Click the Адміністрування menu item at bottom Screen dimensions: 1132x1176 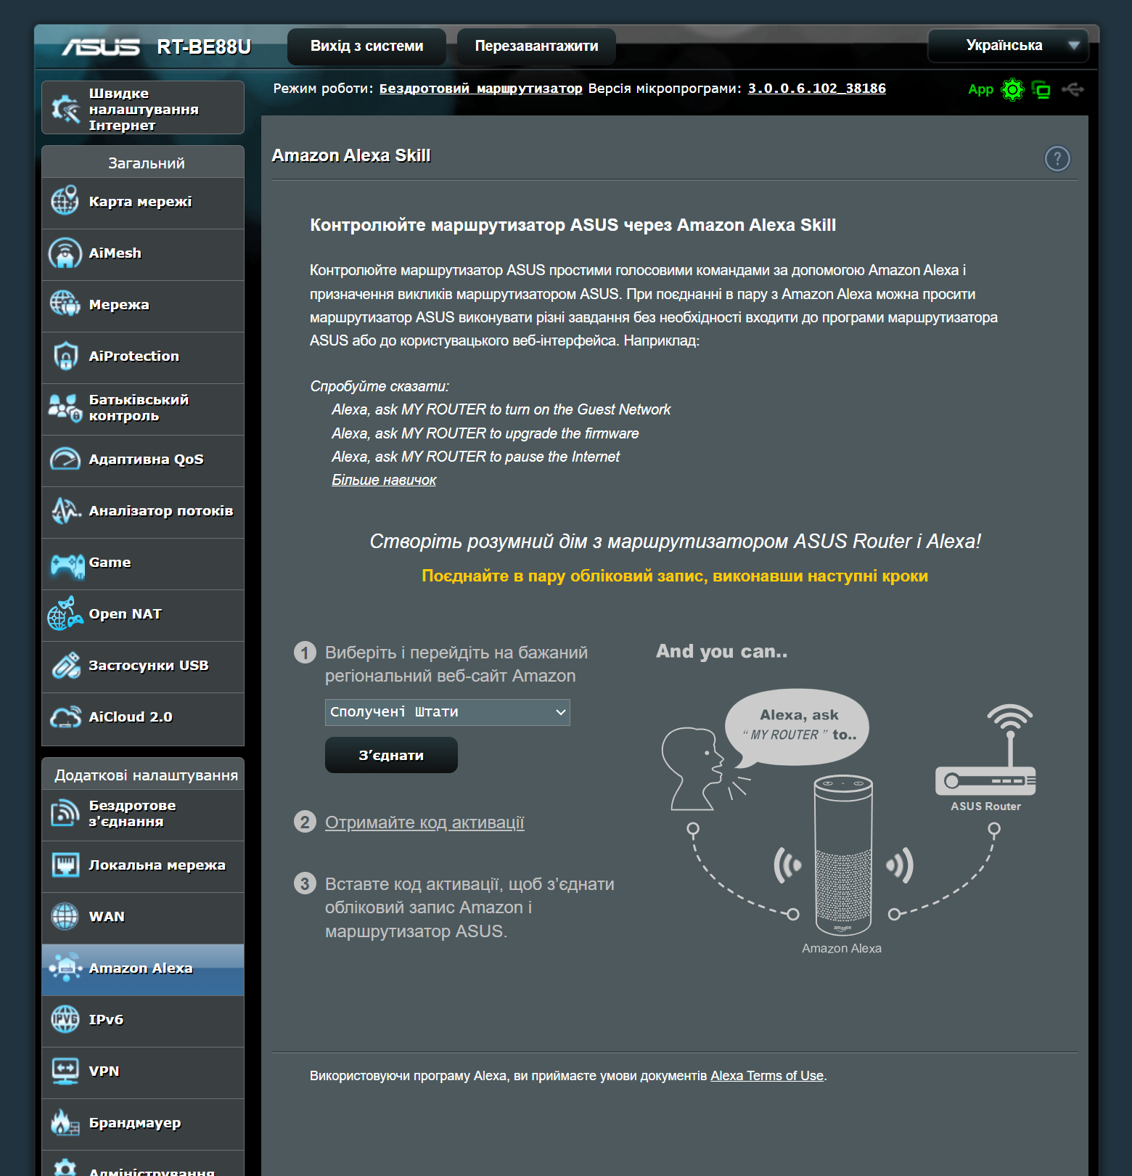(143, 1164)
